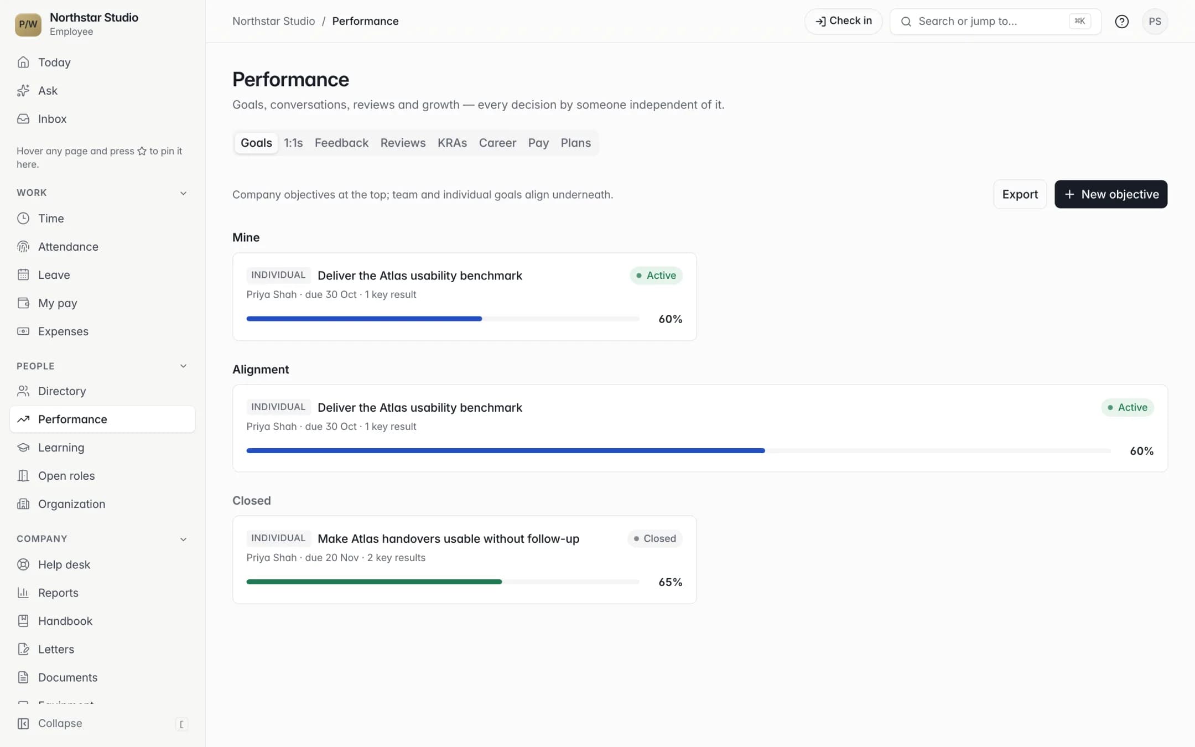This screenshot has height=747, width=1195.
Task: Open the Directory people icon
Action: click(23, 391)
